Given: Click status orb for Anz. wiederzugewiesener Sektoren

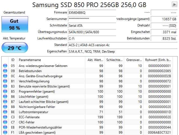Looking at the screenshot, I should (x=5, y=66).
